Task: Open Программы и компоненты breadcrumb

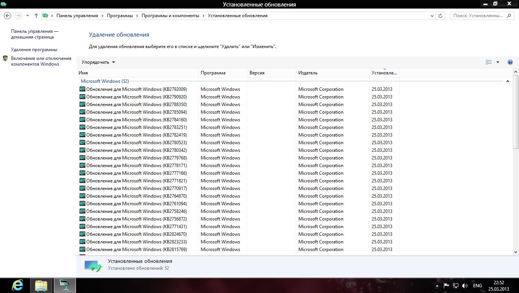Action: 170,16
